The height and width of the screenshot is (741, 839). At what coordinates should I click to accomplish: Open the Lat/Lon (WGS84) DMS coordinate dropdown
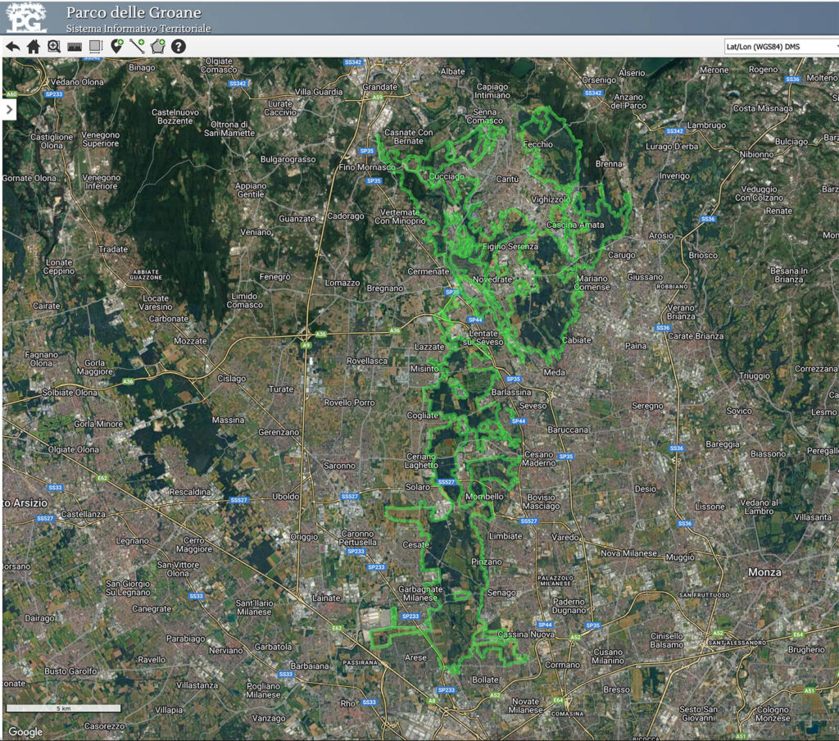[x=781, y=47]
